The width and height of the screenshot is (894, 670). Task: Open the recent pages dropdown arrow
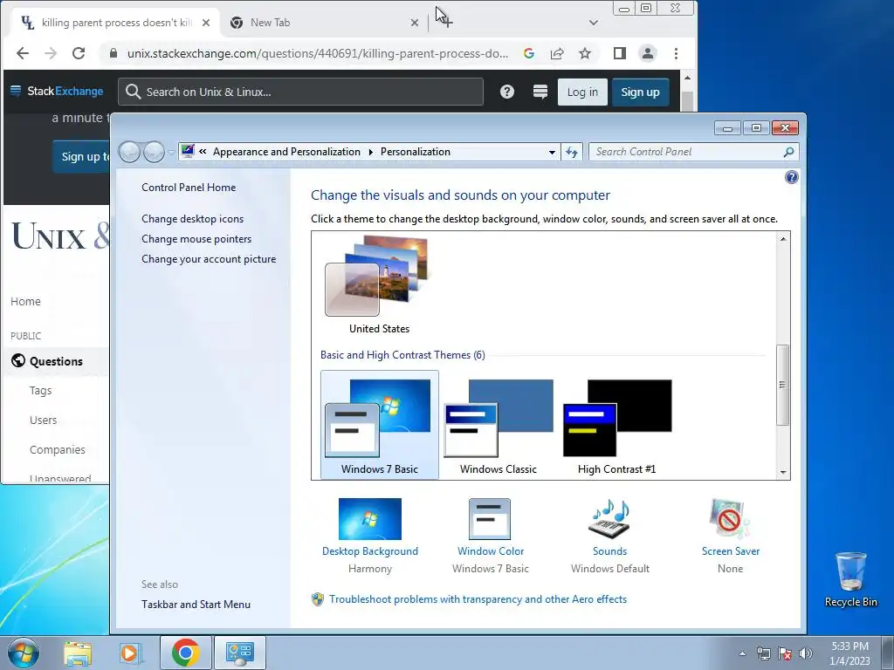(x=171, y=152)
